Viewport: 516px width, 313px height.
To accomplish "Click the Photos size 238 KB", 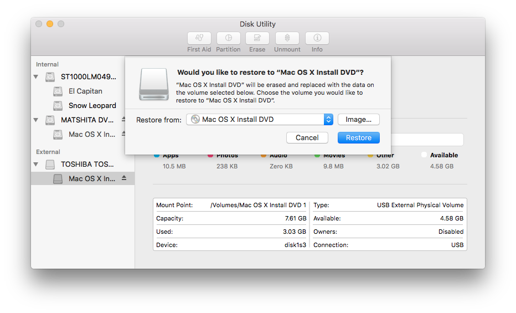I will 227,166.
